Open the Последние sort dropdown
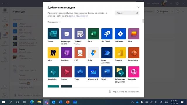 coord(54,22)
